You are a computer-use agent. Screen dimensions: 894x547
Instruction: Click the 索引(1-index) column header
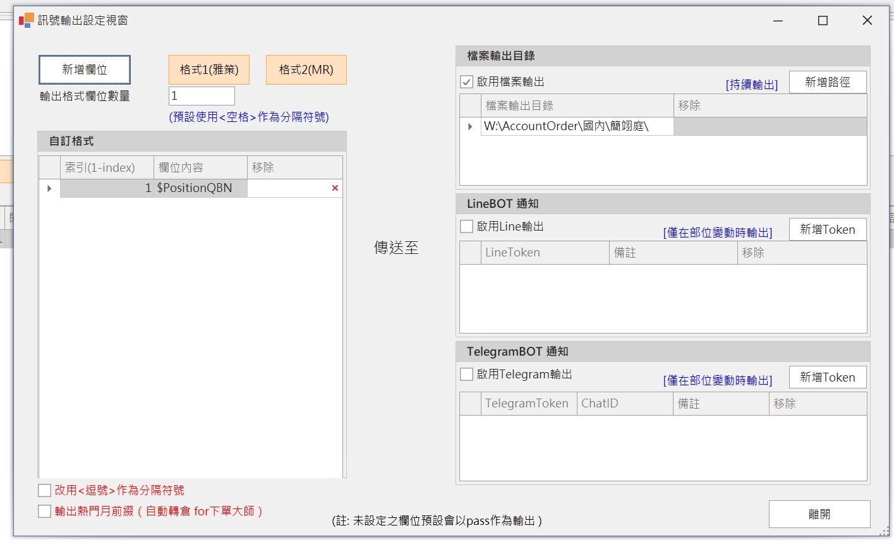pos(106,168)
